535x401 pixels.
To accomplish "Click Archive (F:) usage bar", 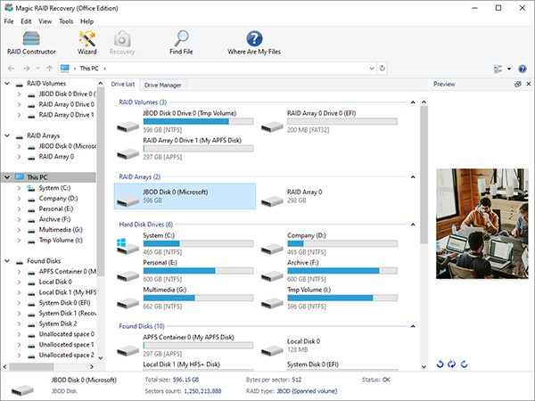I will (x=342, y=271).
